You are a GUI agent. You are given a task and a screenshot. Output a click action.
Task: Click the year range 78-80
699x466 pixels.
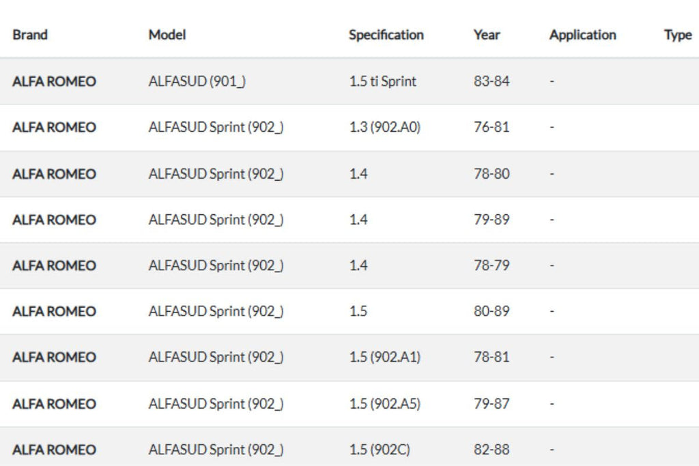(491, 173)
